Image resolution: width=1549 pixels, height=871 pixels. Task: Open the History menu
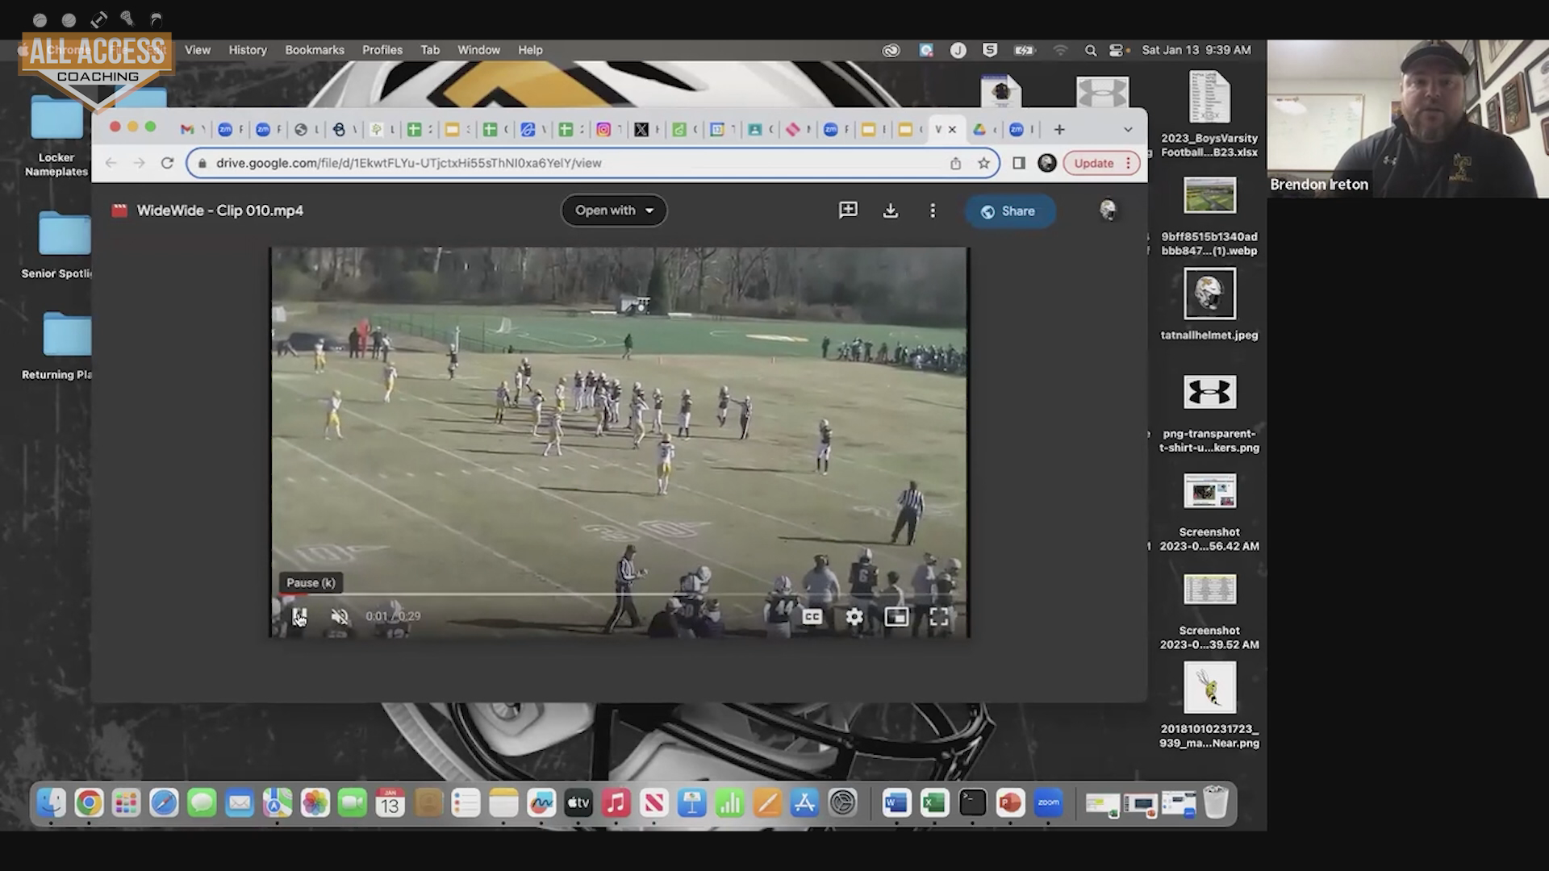248,50
